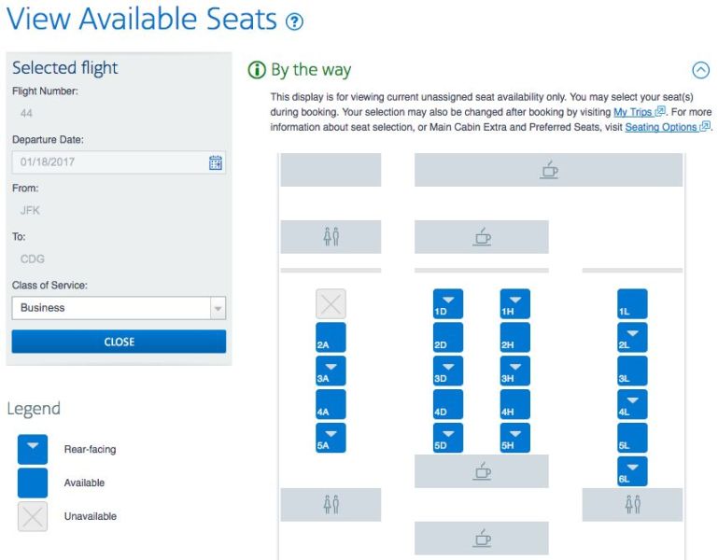Select rear-facing seat 6L
Screen dimensions: 718x560
tap(632, 471)
